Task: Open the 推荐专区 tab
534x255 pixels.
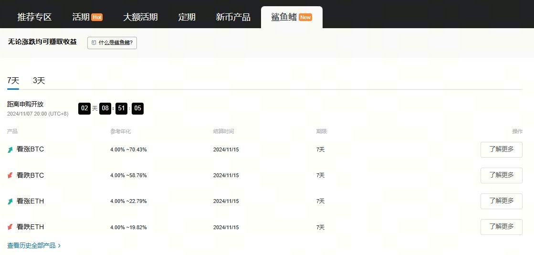Action: (x=34, y=17)
